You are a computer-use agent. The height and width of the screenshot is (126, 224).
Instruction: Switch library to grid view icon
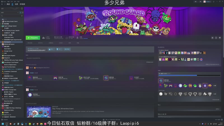coord(22,9)
